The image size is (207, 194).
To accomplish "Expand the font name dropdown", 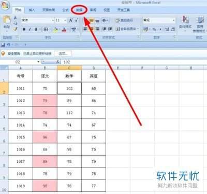I will (x=53, y=20).
